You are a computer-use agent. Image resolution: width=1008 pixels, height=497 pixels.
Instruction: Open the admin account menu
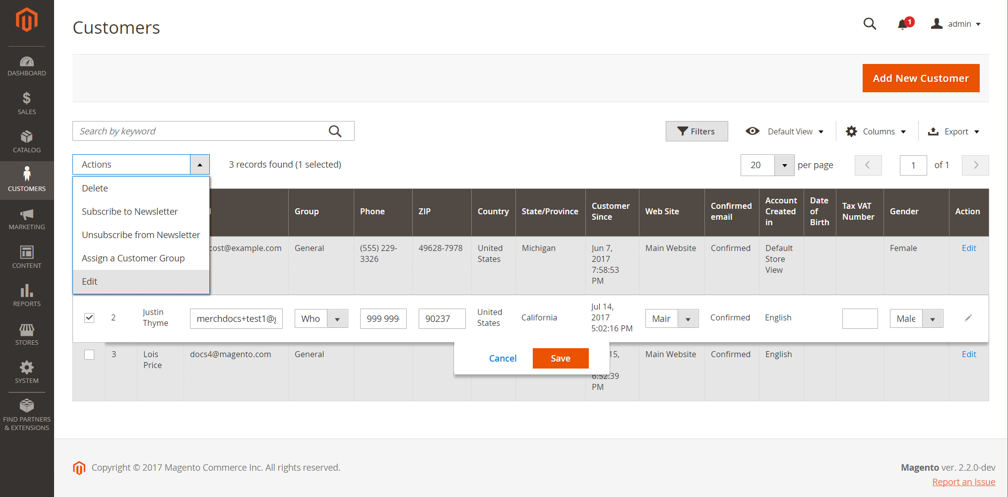[956, 24]
